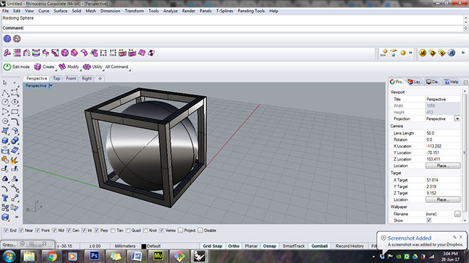Open the T-Splines Modify tools
Image resolution: width=469 pixels, height=263 pixels.
point(69,67)
